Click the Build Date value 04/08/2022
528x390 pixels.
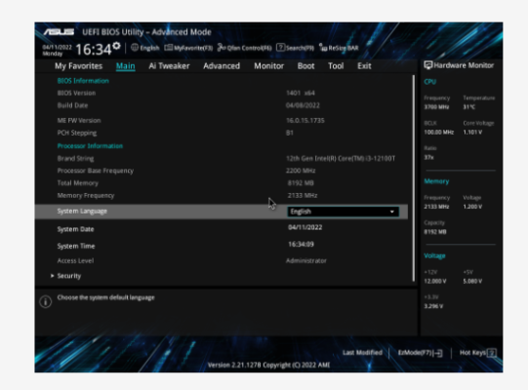click(x=303, y=105)
